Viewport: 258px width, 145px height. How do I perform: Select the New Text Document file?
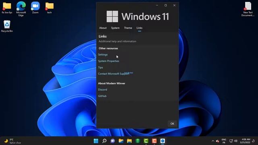coord(248,9)
